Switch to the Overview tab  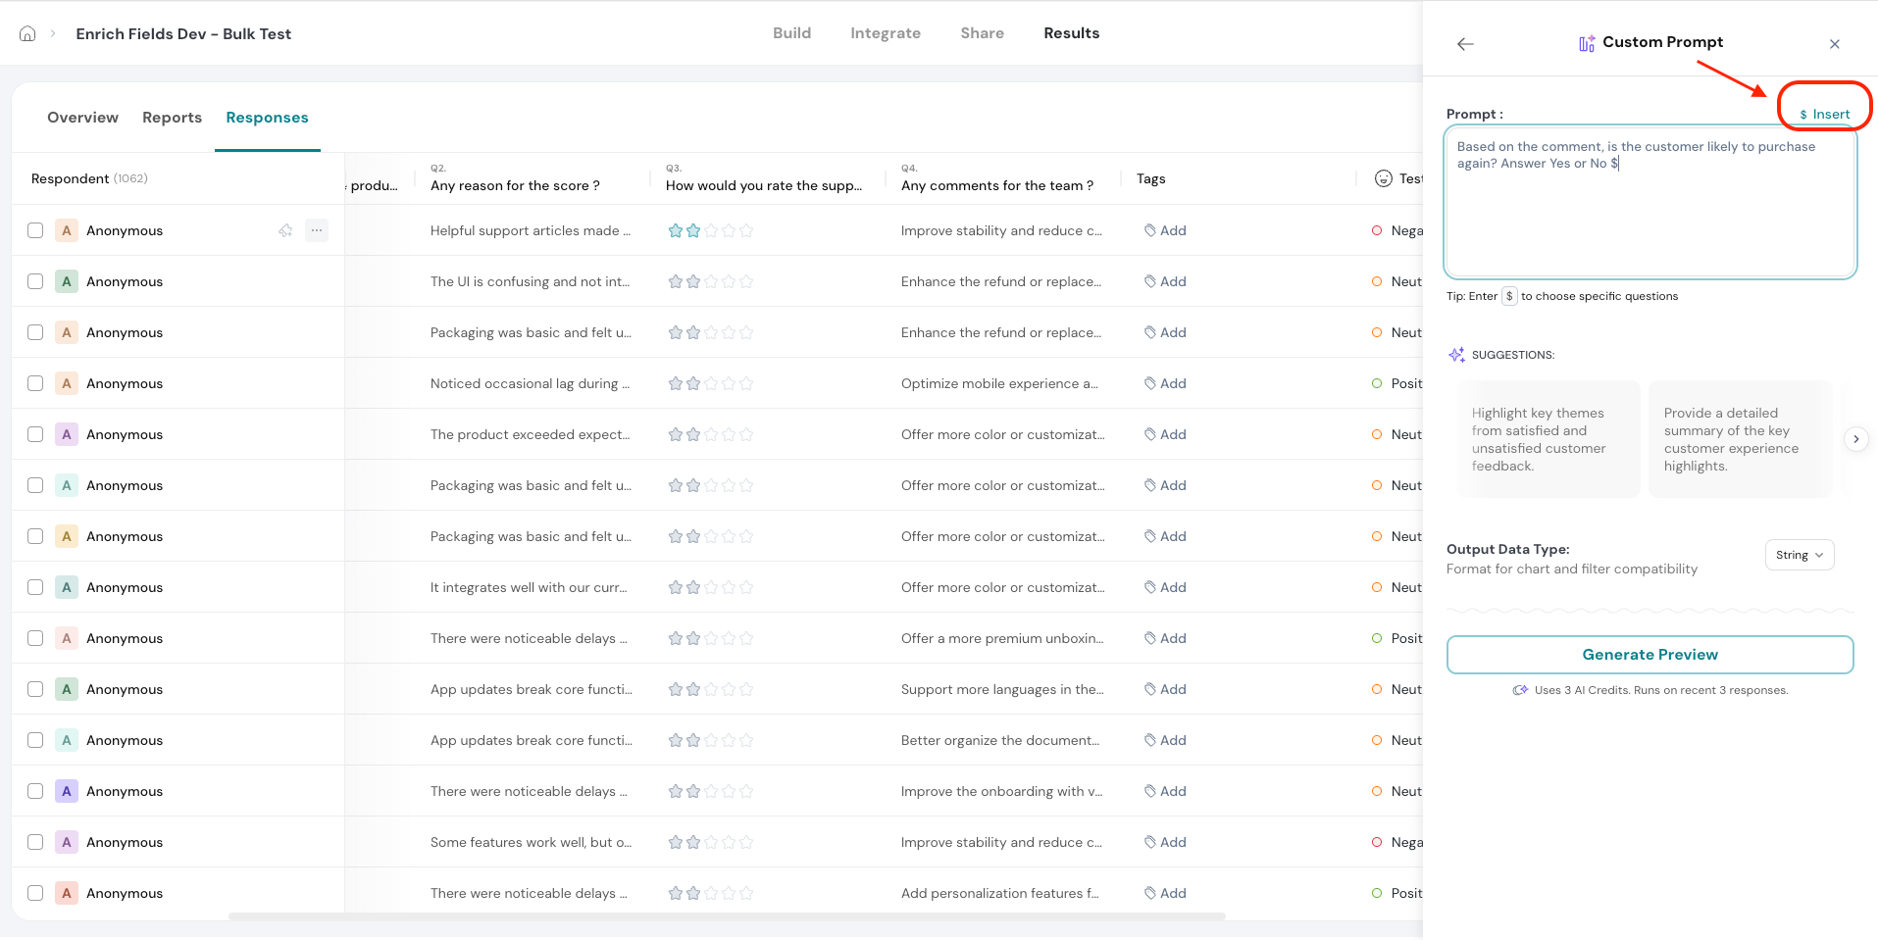coord(82,118)
